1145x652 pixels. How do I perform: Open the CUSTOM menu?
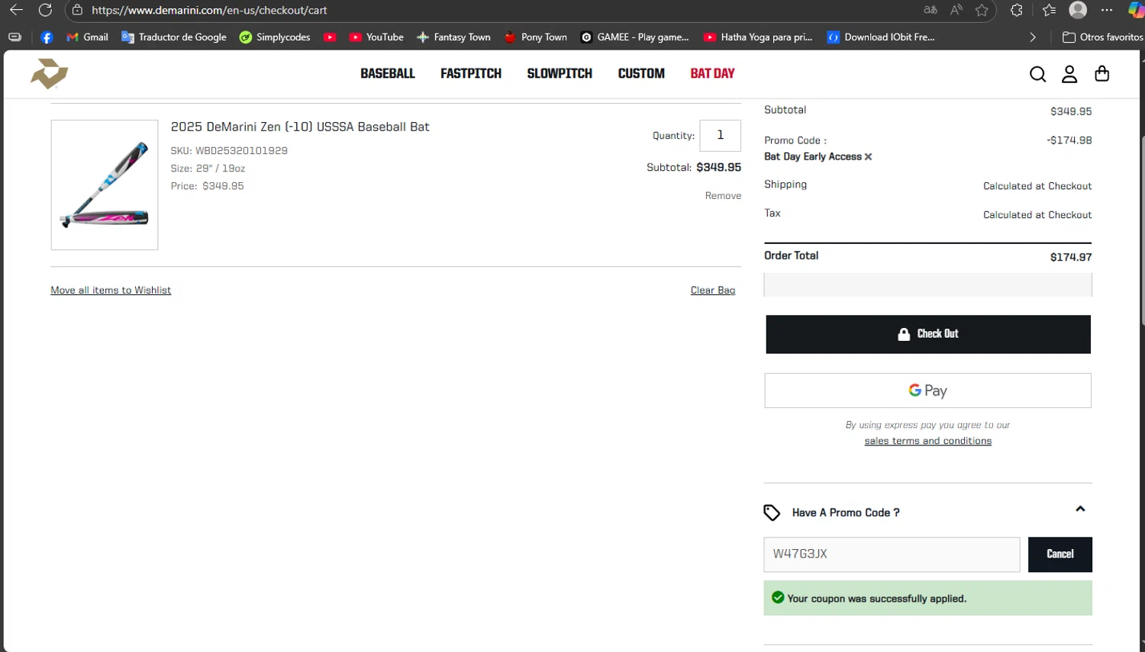click(641, 74)
